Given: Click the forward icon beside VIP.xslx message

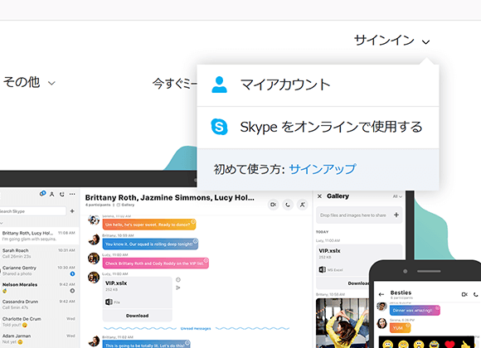Looking at the screenshot, I should (178, 288).
